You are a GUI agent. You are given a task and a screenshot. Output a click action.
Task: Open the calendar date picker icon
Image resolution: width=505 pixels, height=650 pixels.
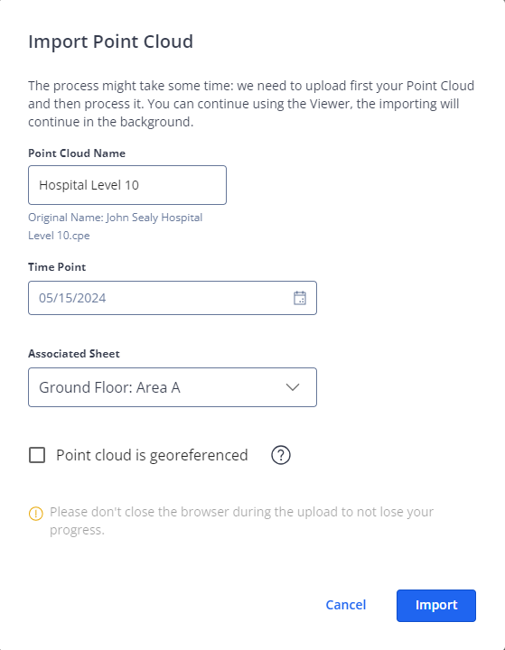click(300, 298)
